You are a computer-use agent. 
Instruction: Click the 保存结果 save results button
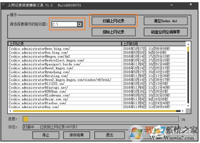(x=77, y=135)
